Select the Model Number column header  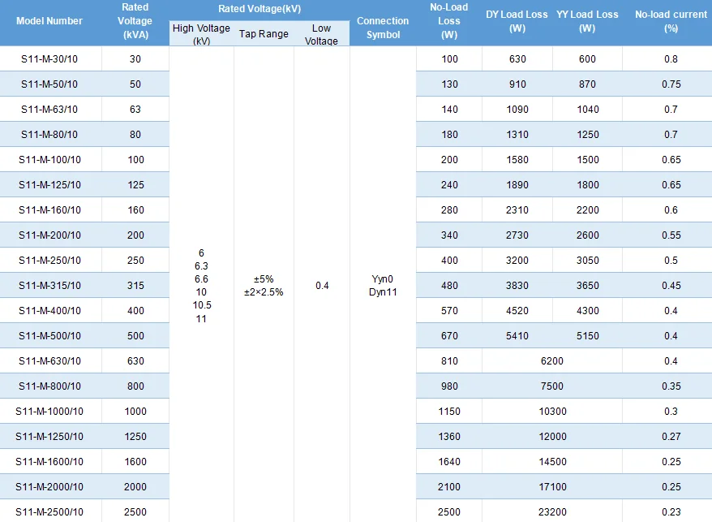point(49,21)
